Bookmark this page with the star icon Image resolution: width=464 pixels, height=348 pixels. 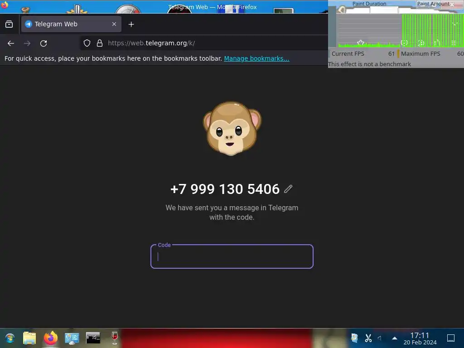360,43
